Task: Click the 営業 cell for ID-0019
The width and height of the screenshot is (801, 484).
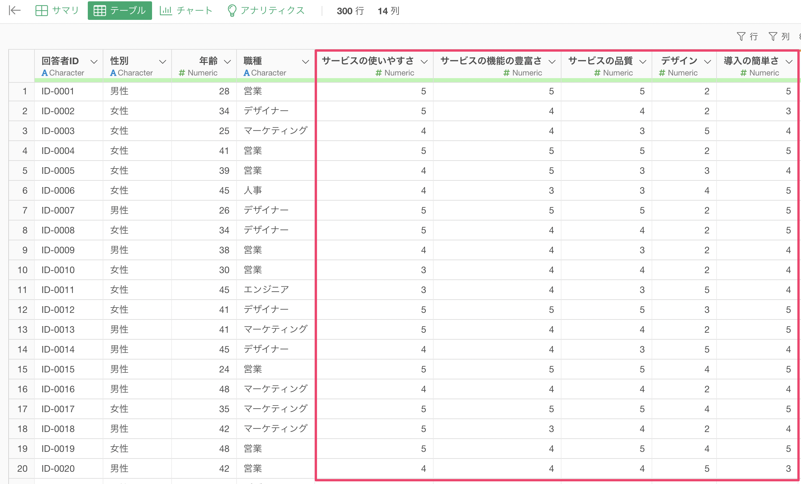Action: point(275,449)
